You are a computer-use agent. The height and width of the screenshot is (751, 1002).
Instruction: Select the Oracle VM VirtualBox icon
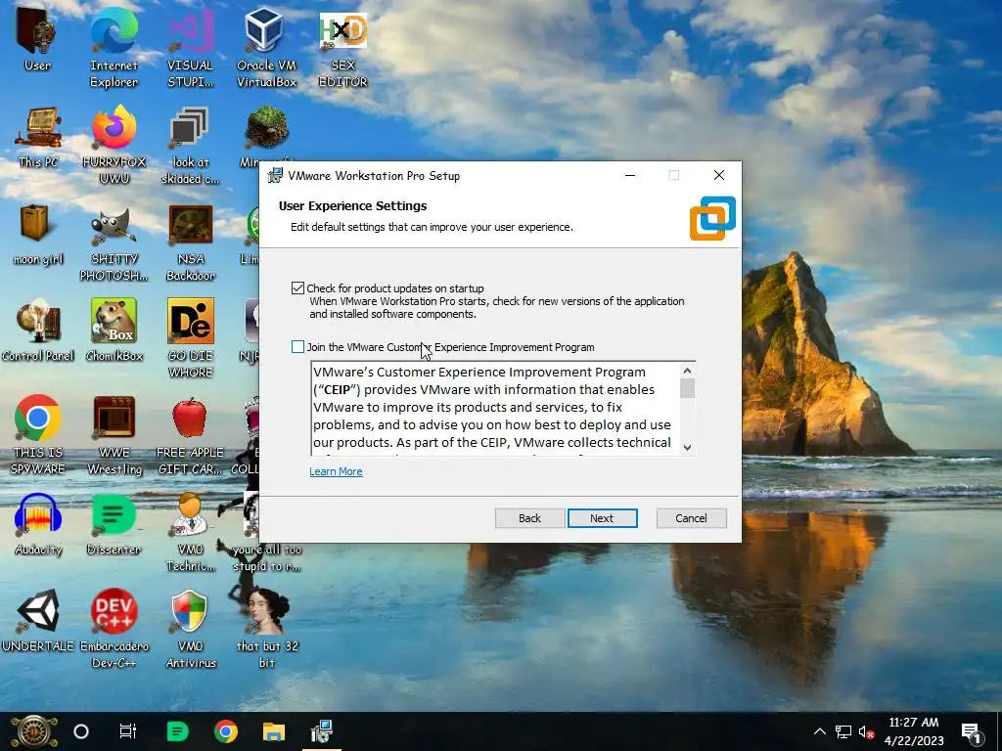[266, 46]
